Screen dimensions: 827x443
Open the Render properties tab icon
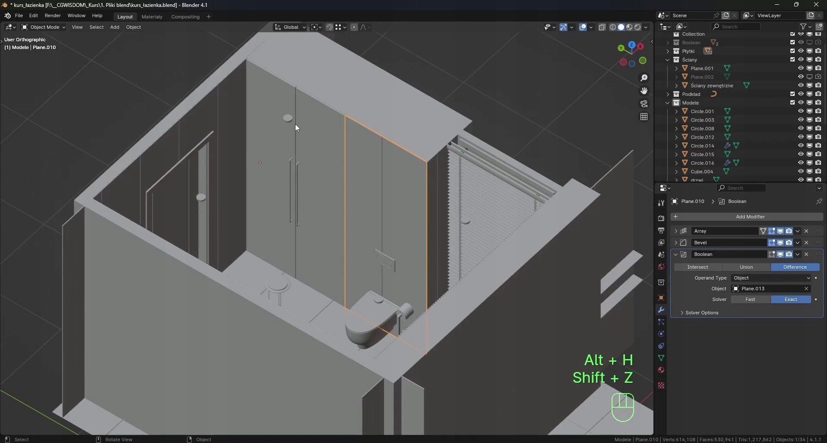661,218
